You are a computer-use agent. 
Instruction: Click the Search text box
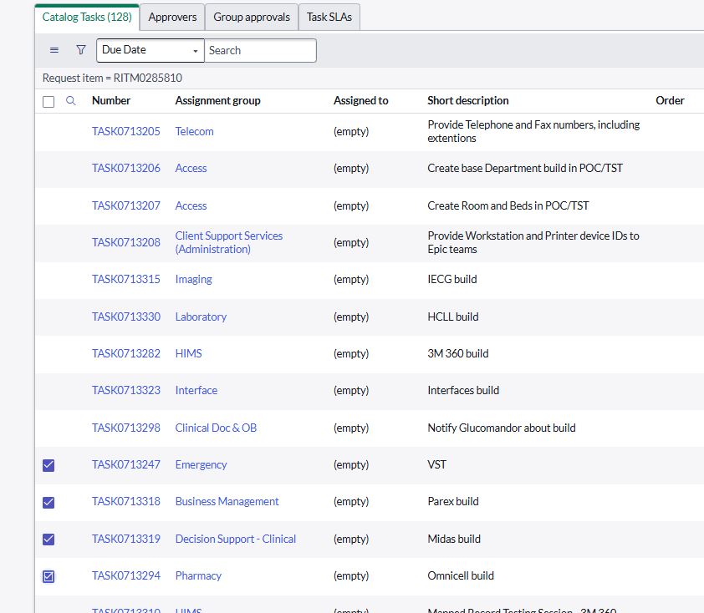(x=260, y=50)
